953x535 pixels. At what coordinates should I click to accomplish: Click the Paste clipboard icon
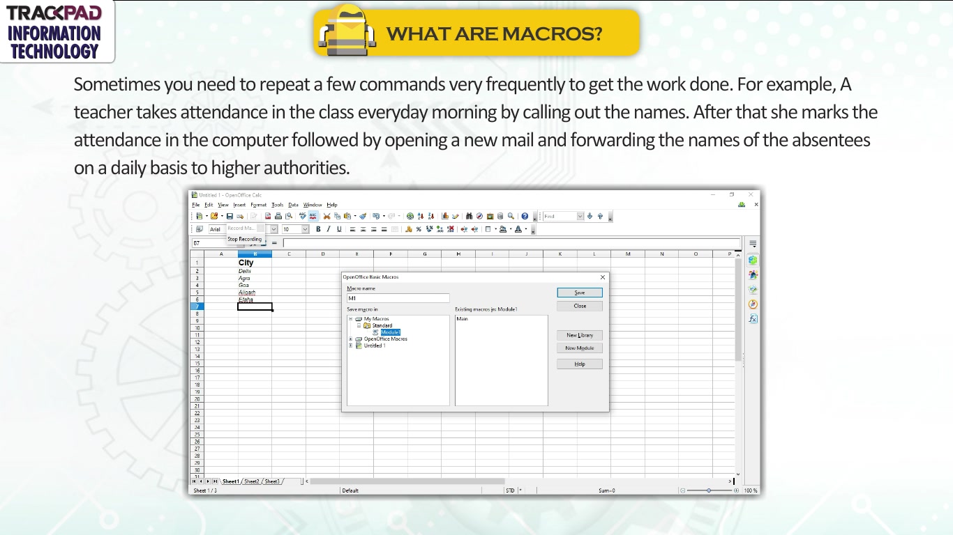[347, 216]
